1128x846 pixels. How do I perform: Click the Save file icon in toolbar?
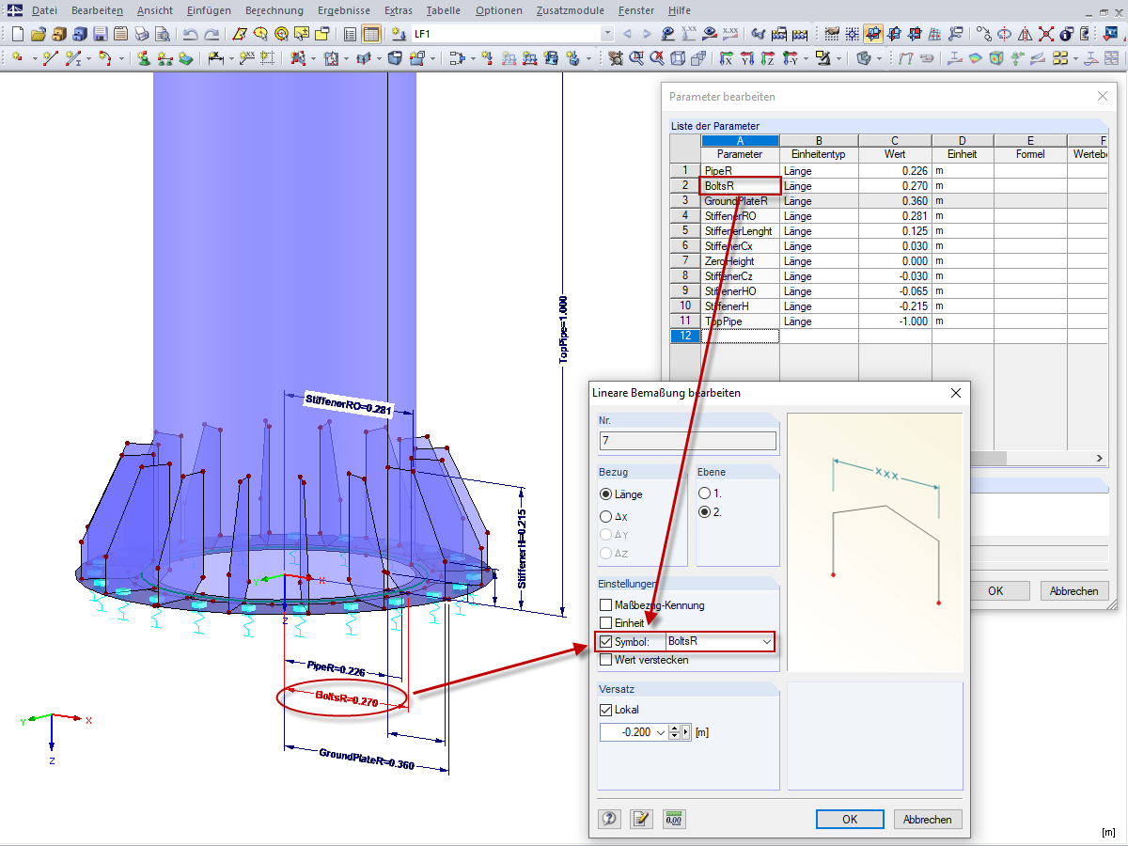[x=100, y=34]
